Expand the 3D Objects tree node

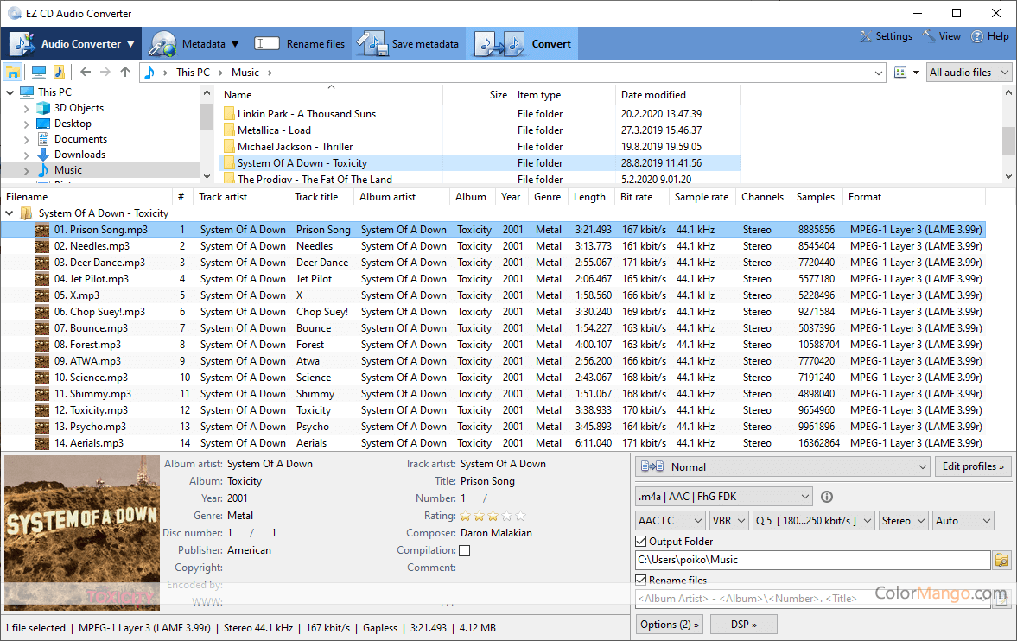click(26, 108)
